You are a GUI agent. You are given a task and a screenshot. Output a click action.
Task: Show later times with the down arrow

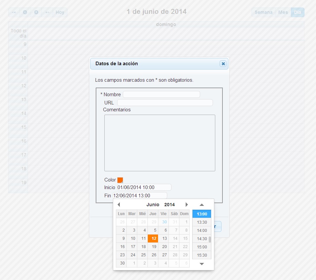point(202,264)
